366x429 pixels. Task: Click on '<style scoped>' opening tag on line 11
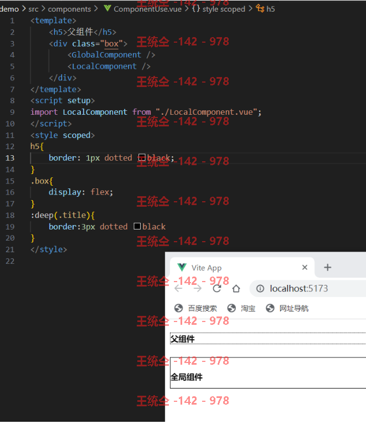pos(63,135)
